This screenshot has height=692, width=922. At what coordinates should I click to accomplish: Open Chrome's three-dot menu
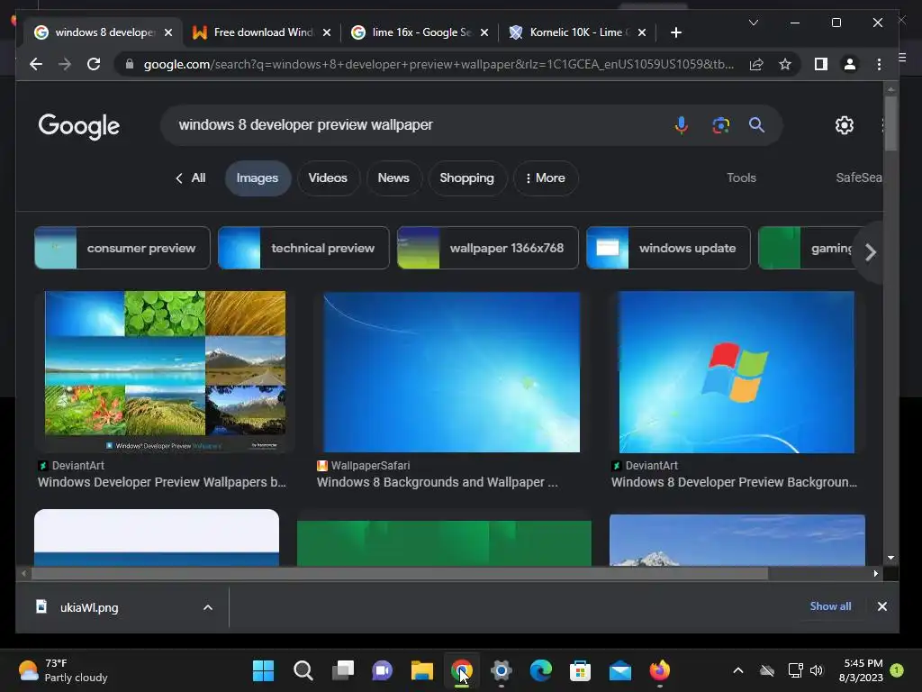click(879, 64)
